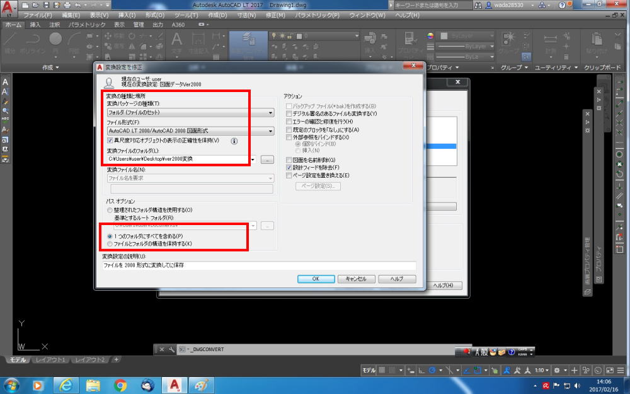Expand the snap mode dropdown arrow in status bar
The width and height of the screenshot is (630, 394).
401,370
